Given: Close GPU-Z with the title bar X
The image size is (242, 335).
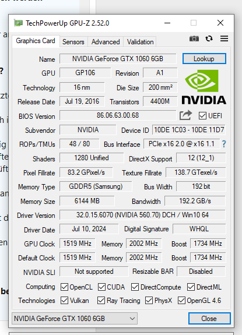Looking at the screenshot, I should 220,23.
